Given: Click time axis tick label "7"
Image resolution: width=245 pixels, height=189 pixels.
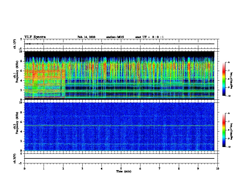Looking at the screenshot, I should [x=160, y=168].
